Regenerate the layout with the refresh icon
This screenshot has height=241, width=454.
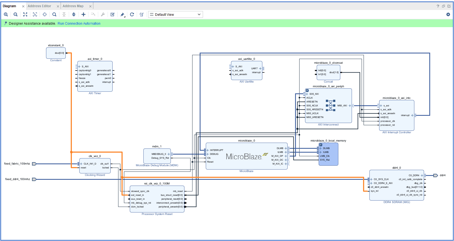tap(132, 14)
